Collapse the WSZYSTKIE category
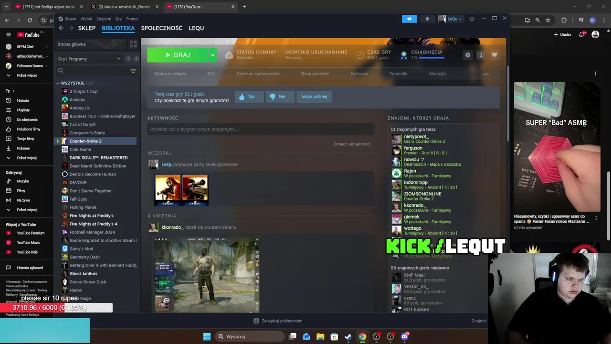Image resolution: width=611 pixels, height=344 pixels. click(x=58, y=83)
